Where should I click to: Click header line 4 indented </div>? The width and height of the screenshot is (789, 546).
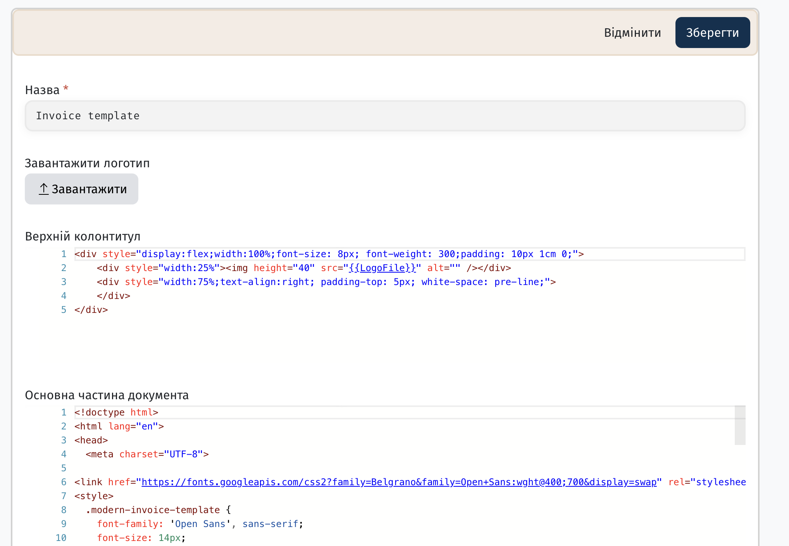[x=114, y=296]
